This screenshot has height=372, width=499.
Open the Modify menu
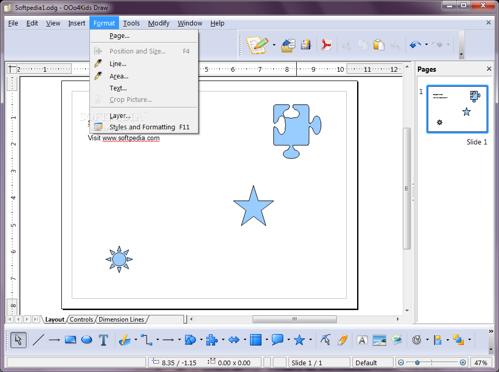[159, 23]
